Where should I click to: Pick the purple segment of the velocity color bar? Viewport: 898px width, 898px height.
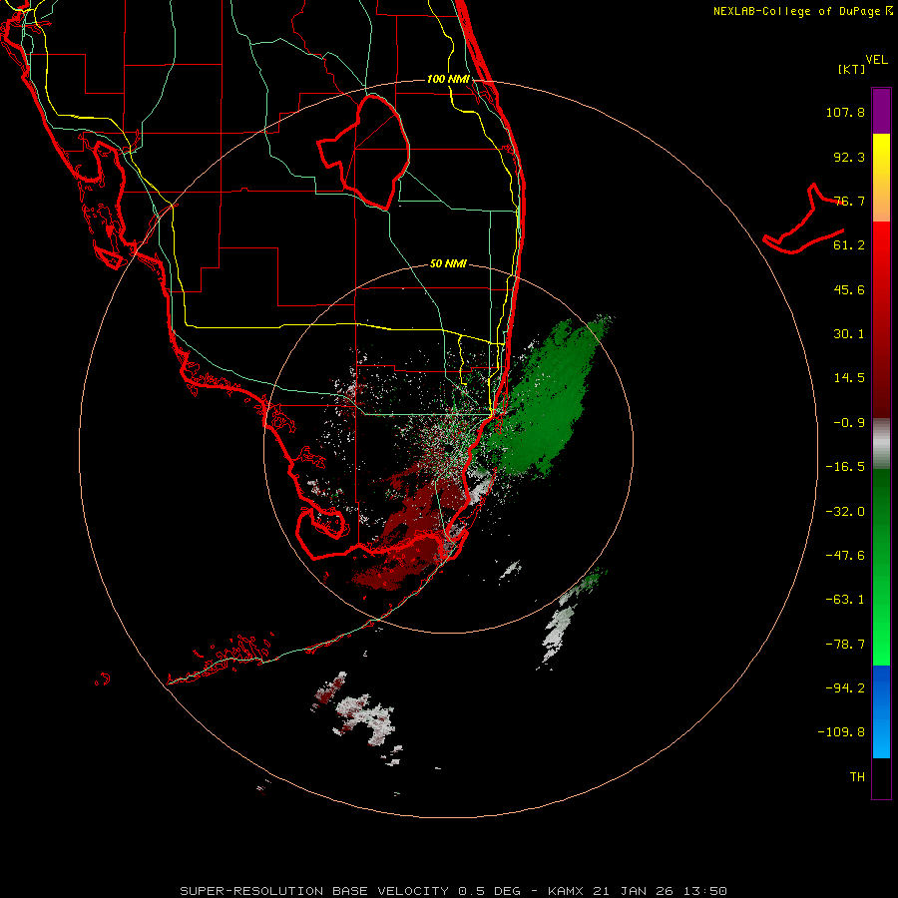(881, 111)
